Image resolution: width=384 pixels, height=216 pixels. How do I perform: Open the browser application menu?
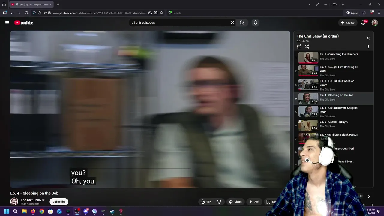[379, 13]
